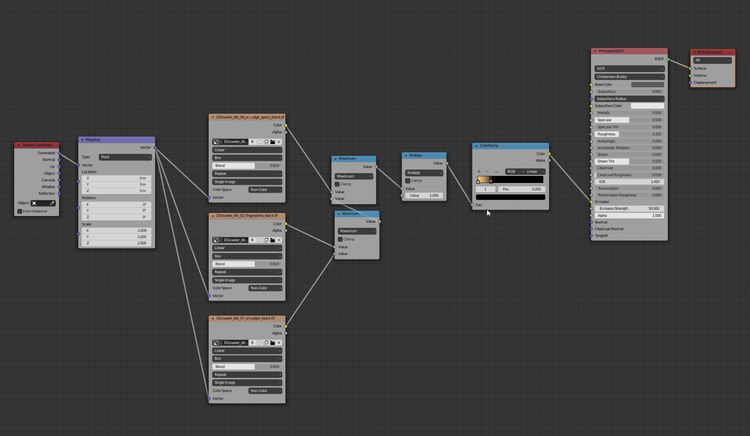Open ColorRamp RGB color mode dropdown
The width and height of the screenshot is (750, 436).
pos(515,172)
